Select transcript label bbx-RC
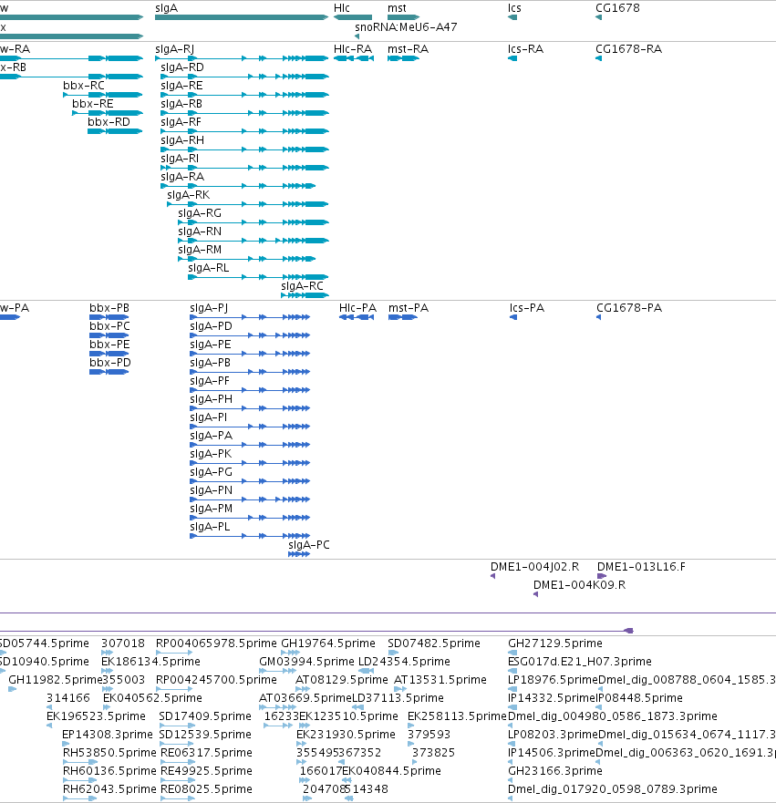The image size is (776, 803). [x=84, y=86]
